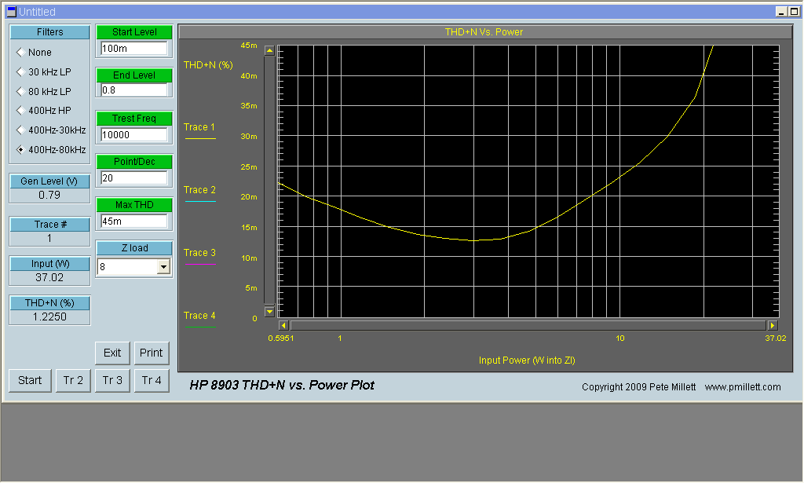
Task: Click the 'THD+N (%)' y-axis label
Action: (x=208, y=65)
